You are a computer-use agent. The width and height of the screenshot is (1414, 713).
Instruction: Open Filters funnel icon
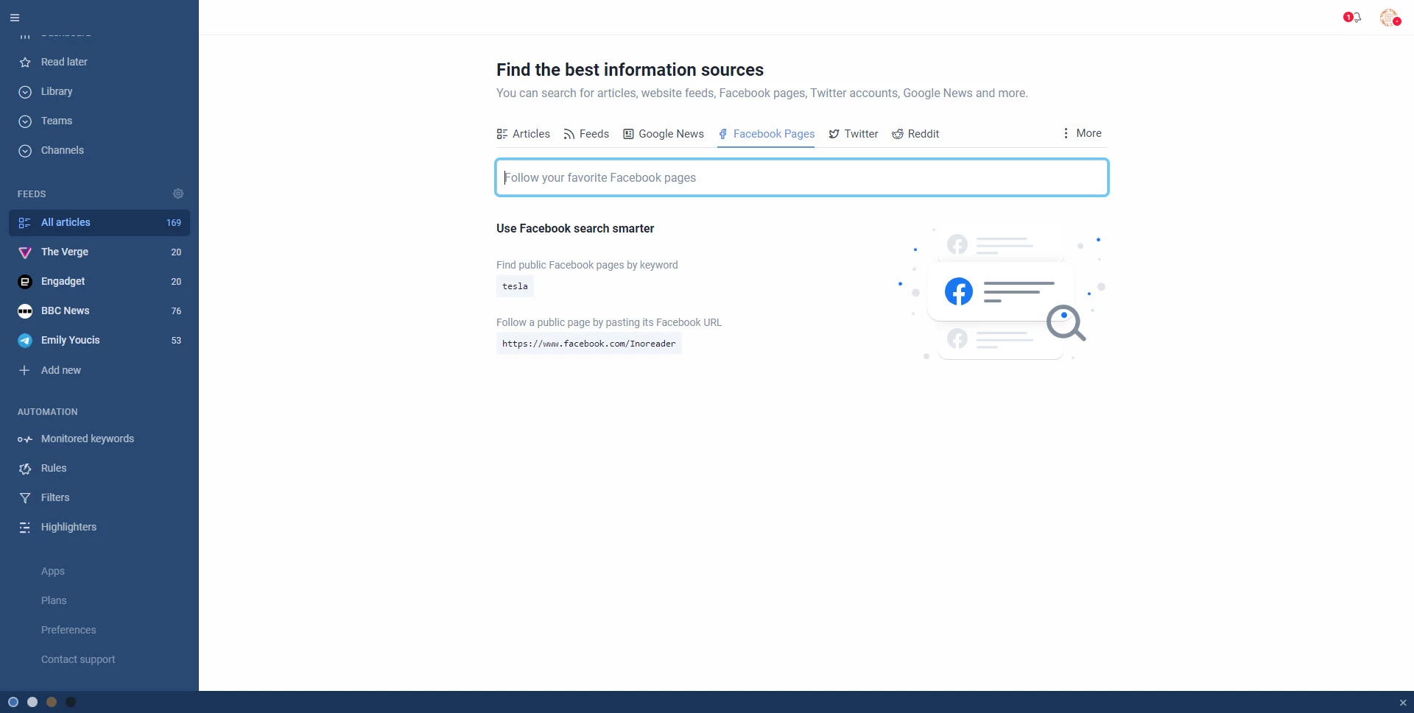25,498
